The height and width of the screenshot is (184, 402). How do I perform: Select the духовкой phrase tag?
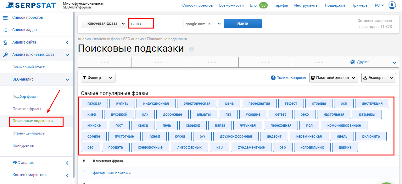(119, 114)
